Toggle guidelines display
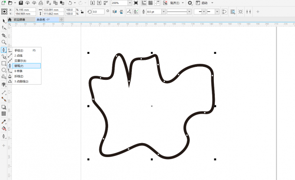Viewport: 295px width, 180px height. (157, 3)
